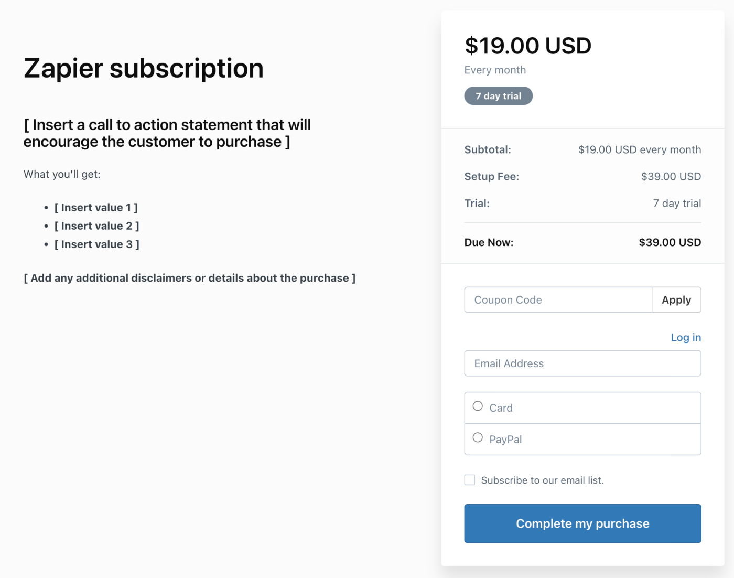
Task: Click the Every month billing text
Action: tap(495, 70)
